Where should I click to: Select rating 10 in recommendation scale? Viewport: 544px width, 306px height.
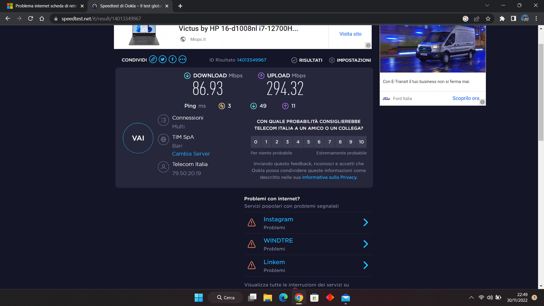pos(361,142)
